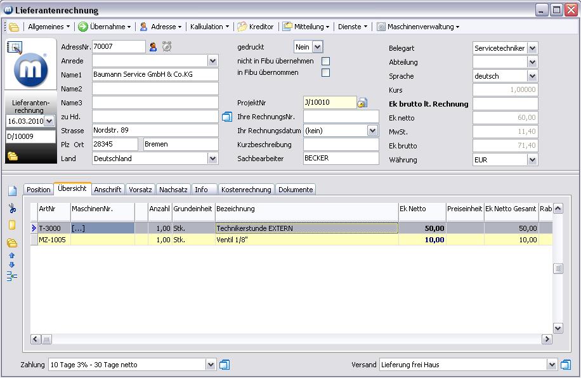Click the copy icon next to zu Hd.
This screenshot has width=581, height=378.
click(227, 117)
